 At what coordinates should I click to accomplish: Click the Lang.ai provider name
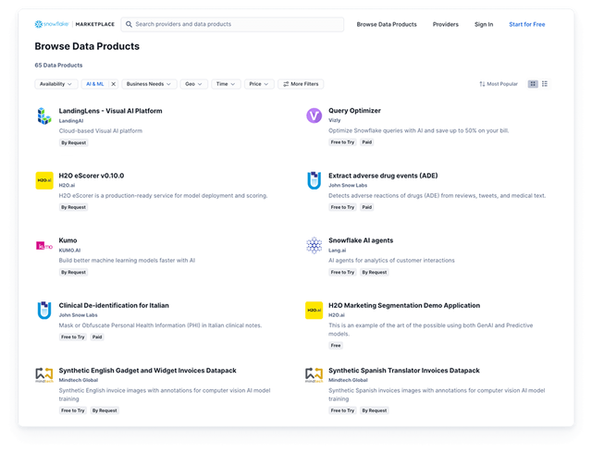coord(337,251)
